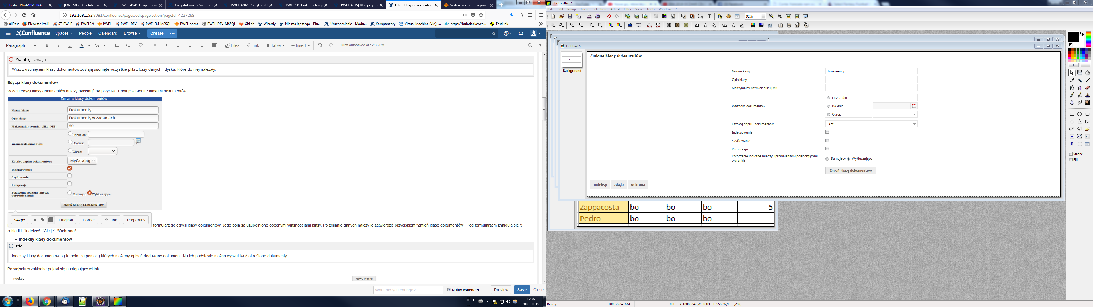Click the Border button on image toolbar
1093x307 pixels.
tap(89, 220)
